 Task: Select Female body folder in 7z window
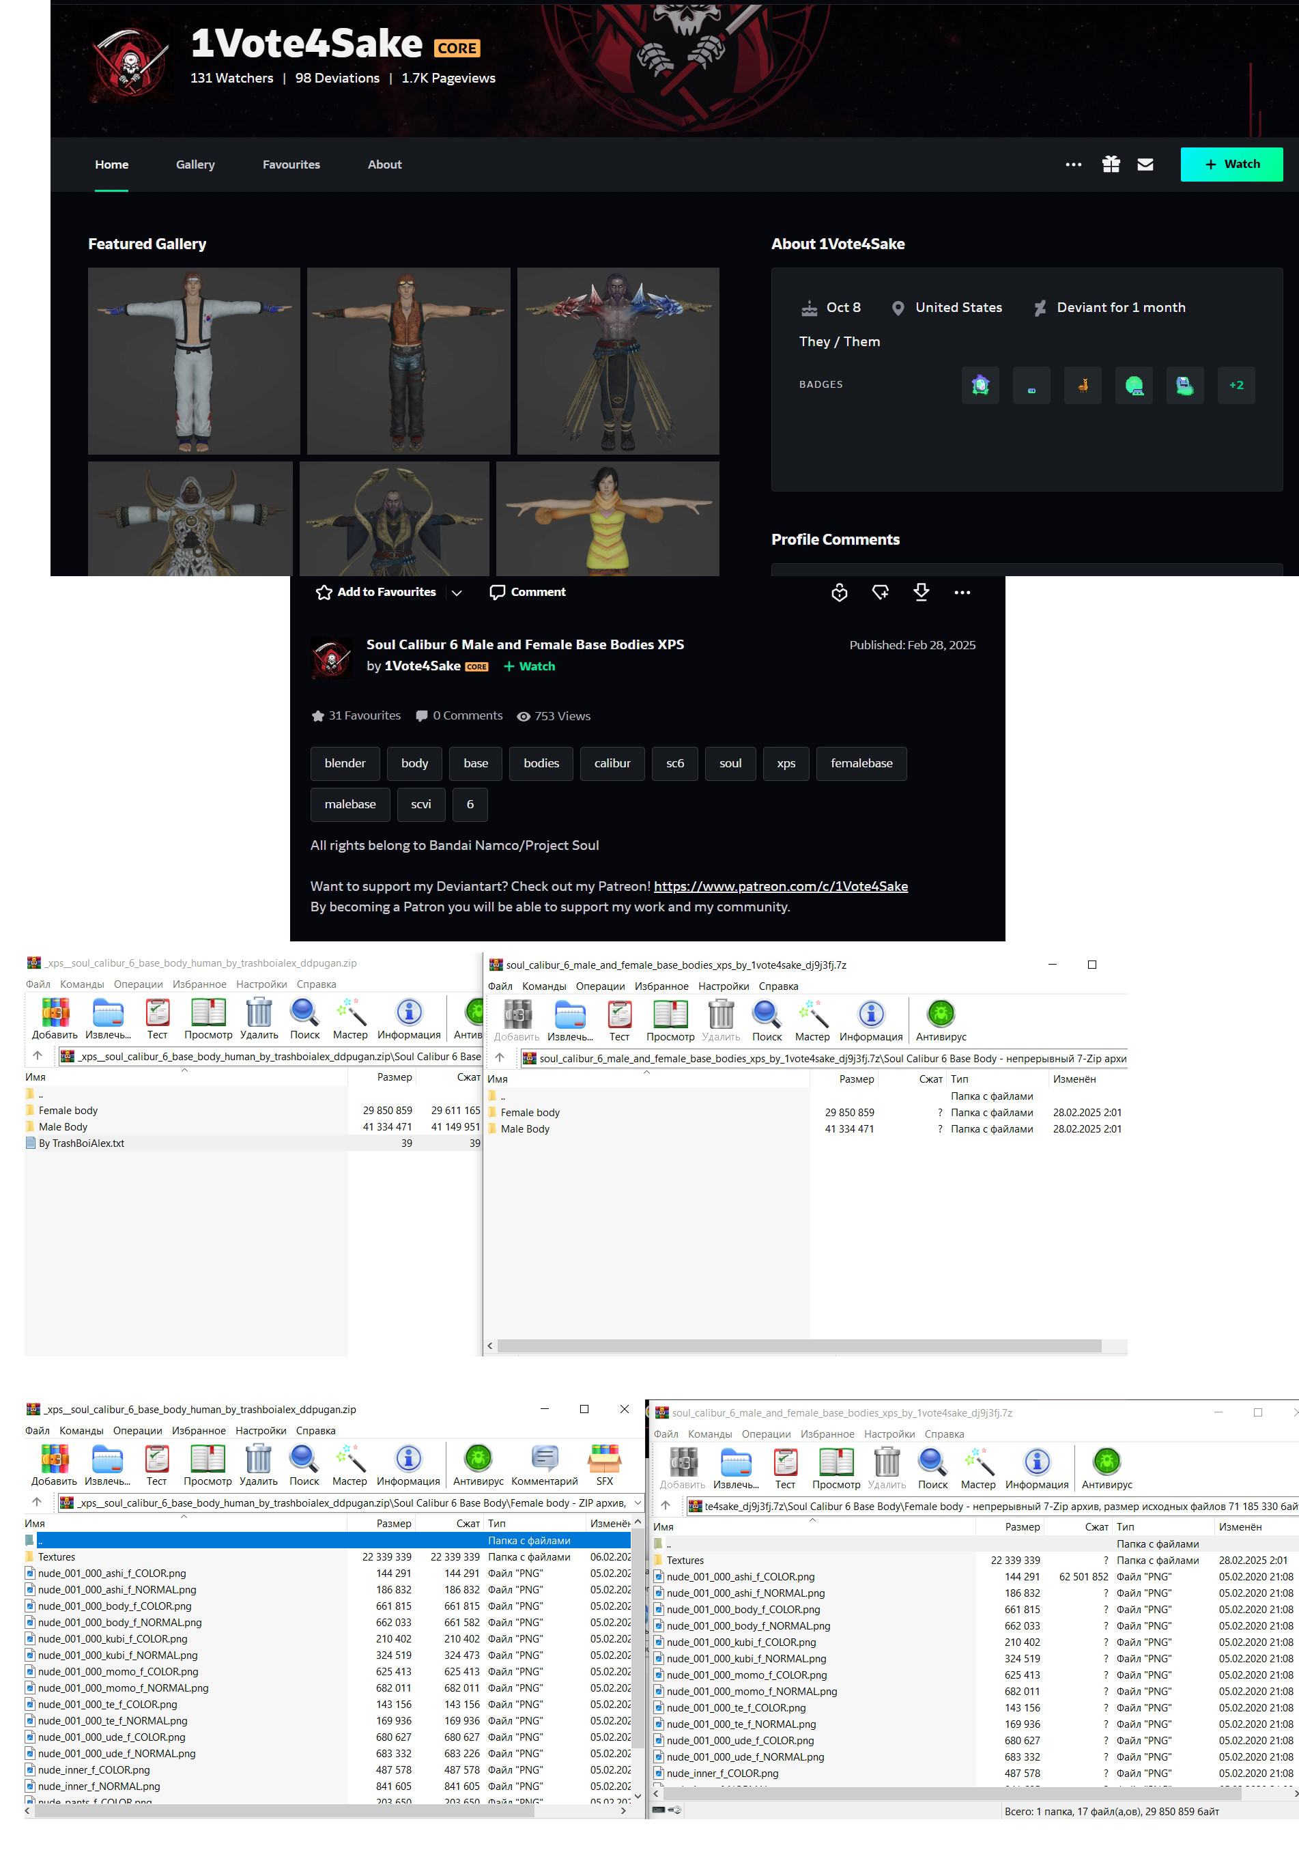tap(530, 1113)
